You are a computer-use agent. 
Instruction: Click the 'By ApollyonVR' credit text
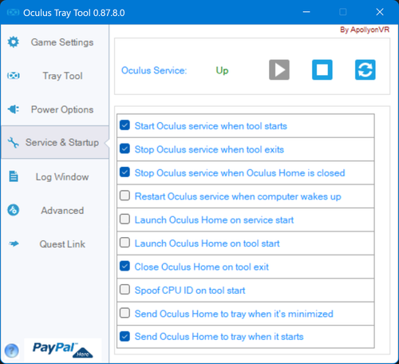(365, 30)
